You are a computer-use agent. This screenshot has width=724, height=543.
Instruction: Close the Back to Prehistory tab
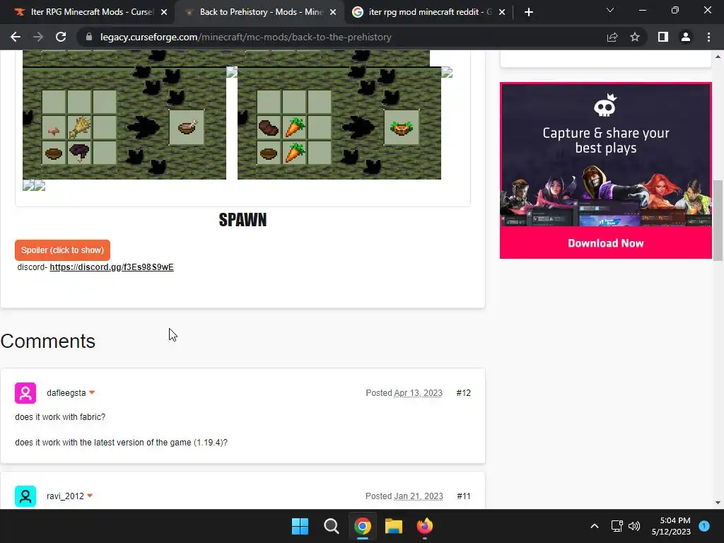pyautogui.click(x=333, y=13)
